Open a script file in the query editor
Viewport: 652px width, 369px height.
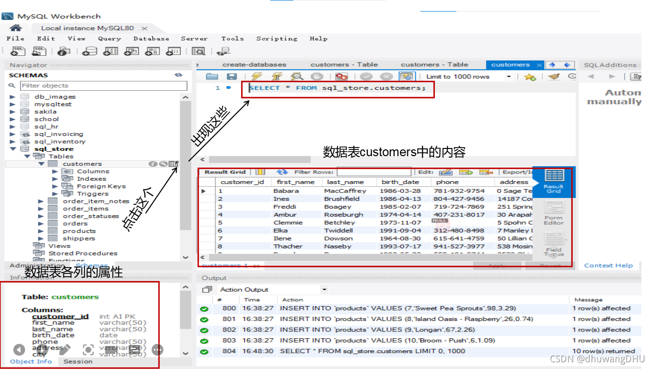tap(212, 76)
